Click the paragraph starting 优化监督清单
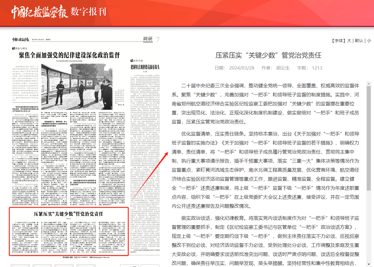374x267 pixels. tap(265, 170)
